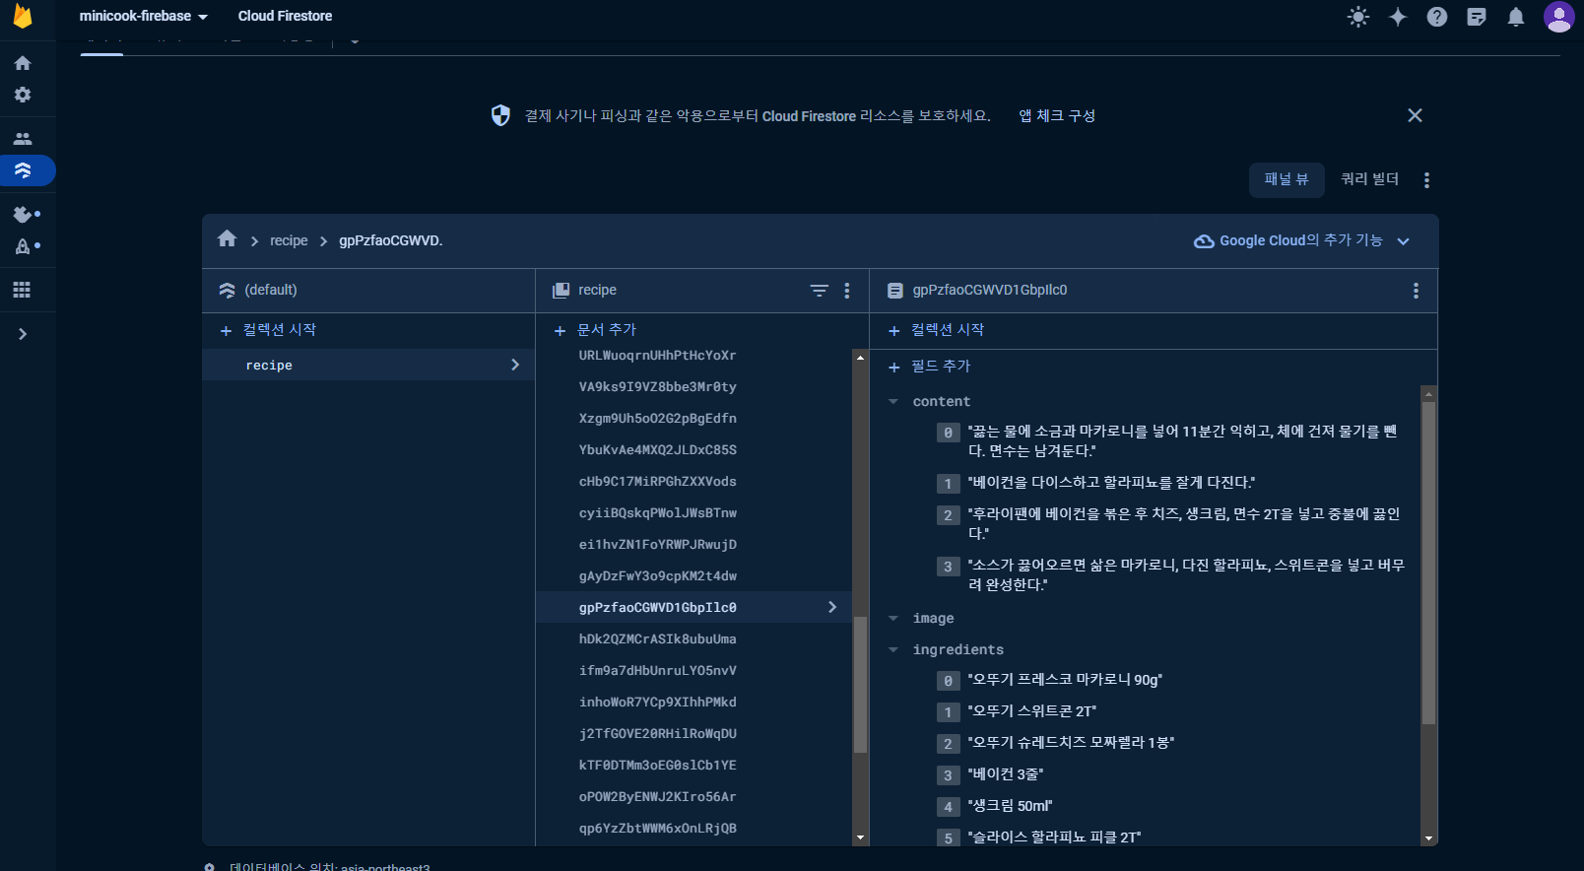Open document hDk2QZMCrASIk8ubuUma

[657, 638]
